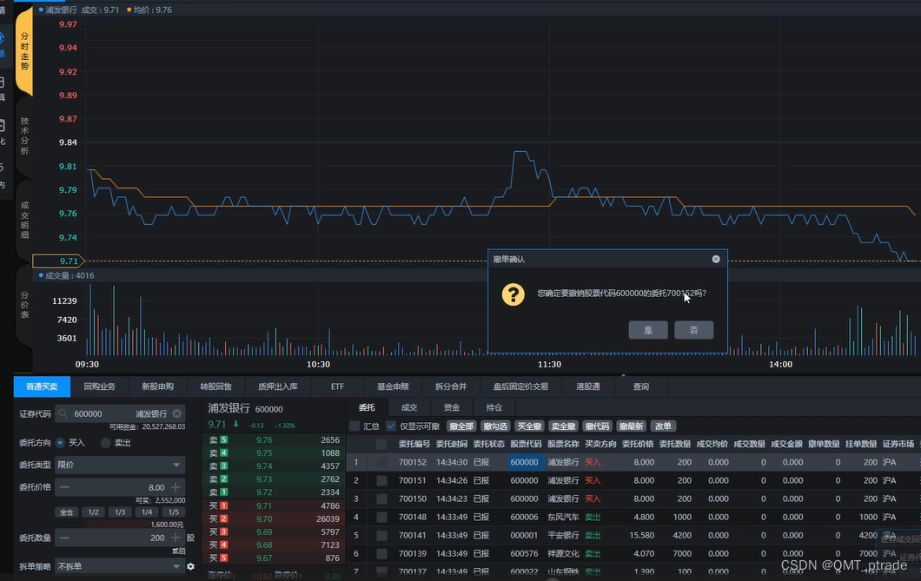The image size is (921, 581).
Task: Select 卖出 order direction
Action: click(x=106, y=443)
